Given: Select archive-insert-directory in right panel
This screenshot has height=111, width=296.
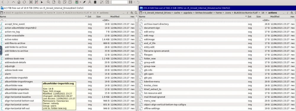Looking at the screenshot, I should (x=156, y=24).
